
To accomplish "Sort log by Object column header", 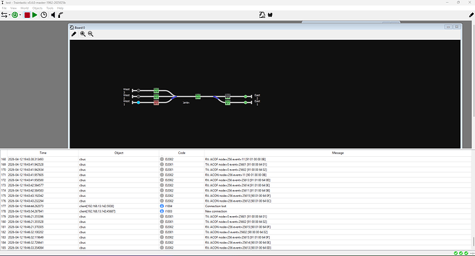I will (x=118, y=153).
